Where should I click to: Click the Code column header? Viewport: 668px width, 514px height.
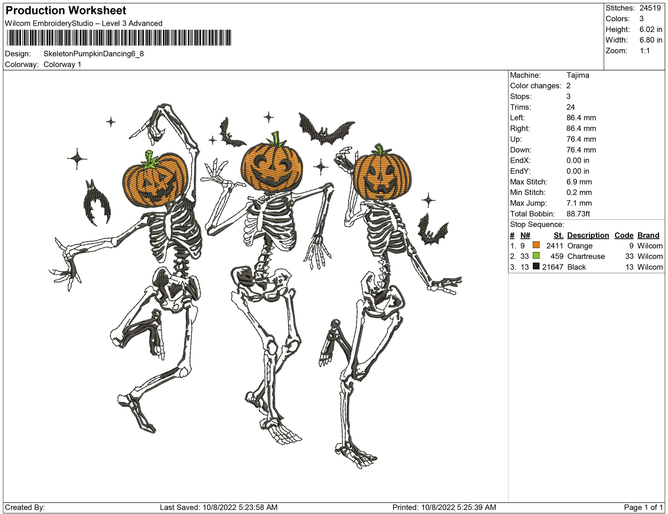tap(624, 235)
